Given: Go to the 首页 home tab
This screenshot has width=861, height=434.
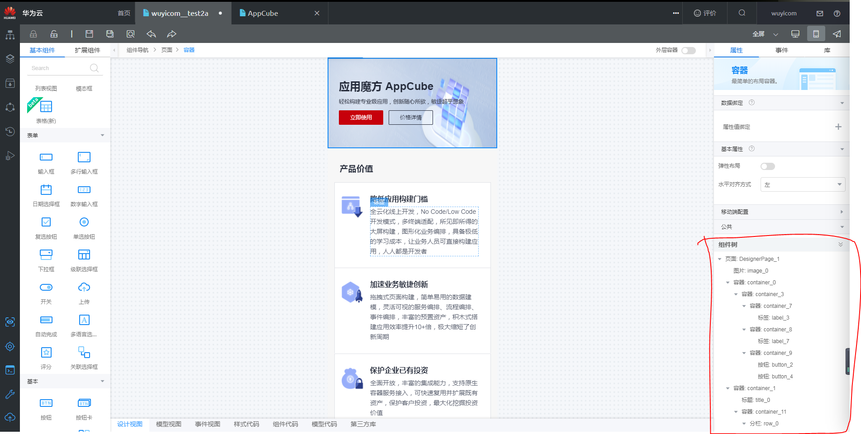Looking at the screenshot, I should (x=124, y=13).
